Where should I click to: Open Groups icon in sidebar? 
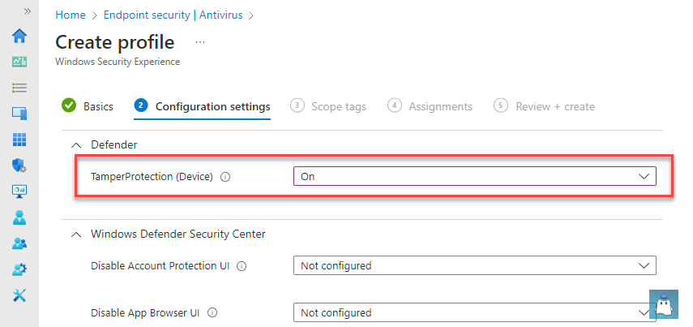(19, 243)
